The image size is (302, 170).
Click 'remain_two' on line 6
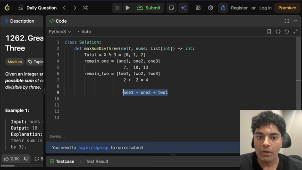[96, 74]
